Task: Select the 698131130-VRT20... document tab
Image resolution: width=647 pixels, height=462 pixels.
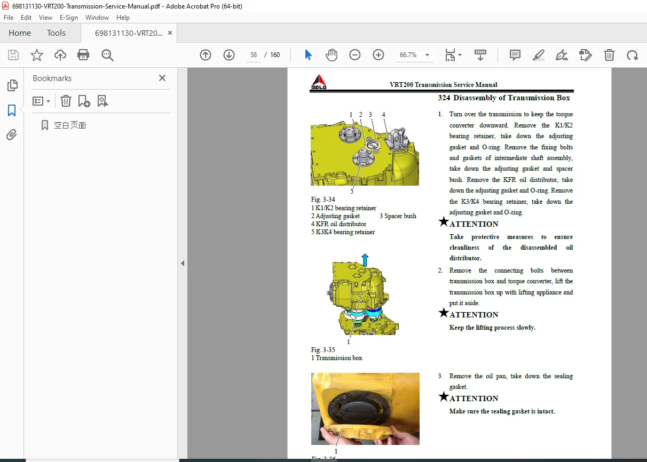Action: 129,33
